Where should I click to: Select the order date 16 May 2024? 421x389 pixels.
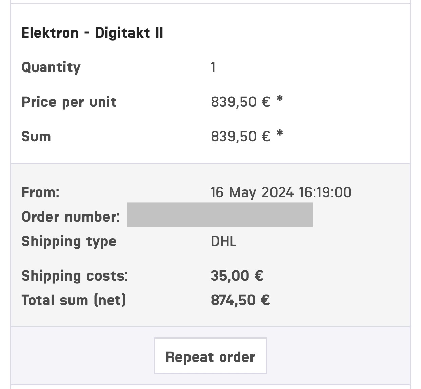pyautogui.click(x=252, y=192)
